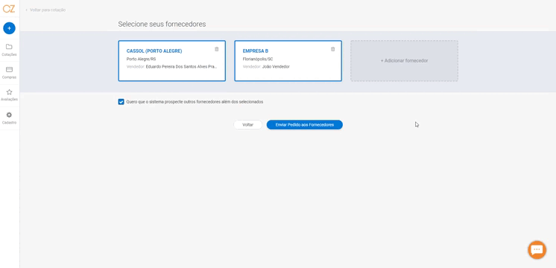The image size is (556, 268).
Task: Open the Avaliações star section
Action: pyautogui.click(x=9, y=95)
